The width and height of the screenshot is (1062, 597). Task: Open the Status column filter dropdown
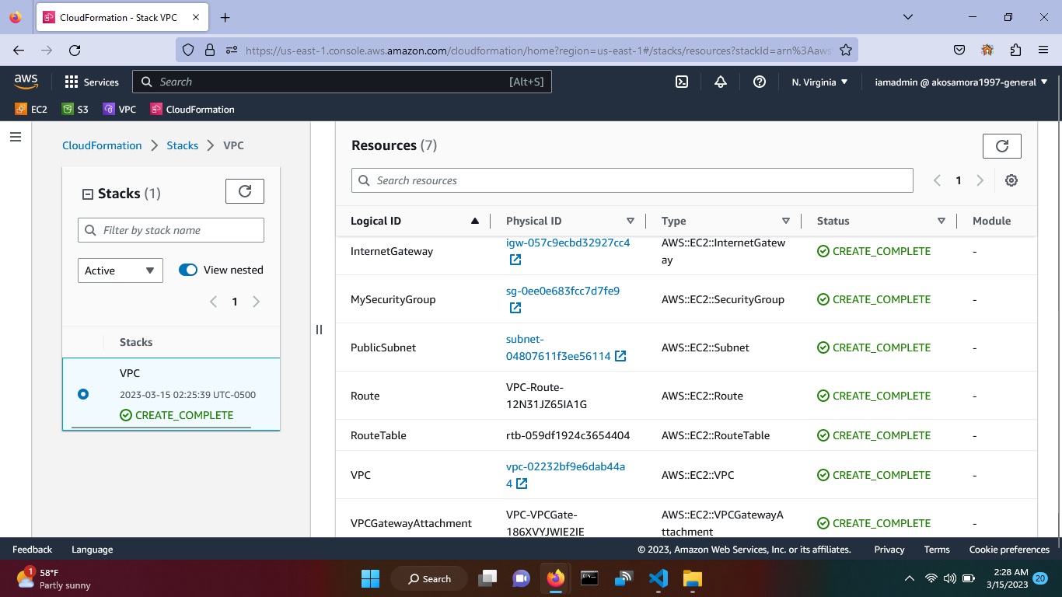tap(941, 221)
